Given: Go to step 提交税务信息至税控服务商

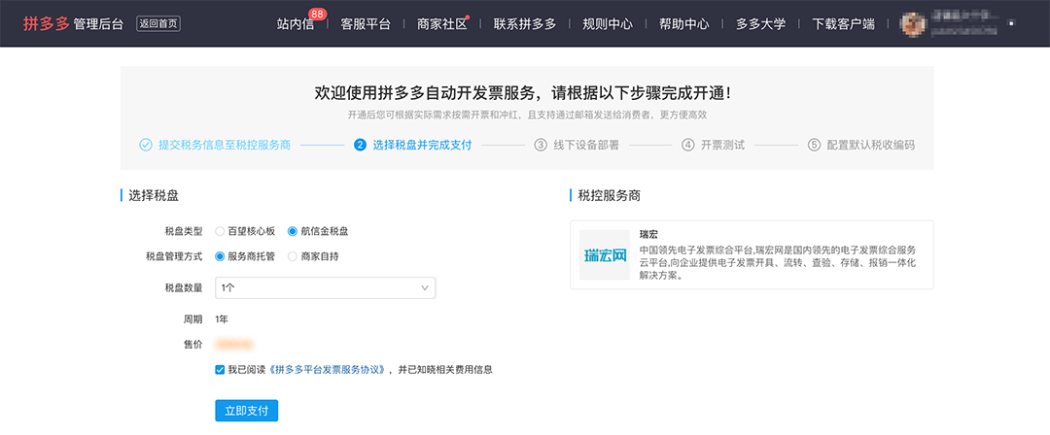Looking at the screenshot, I should coord(225,145).
